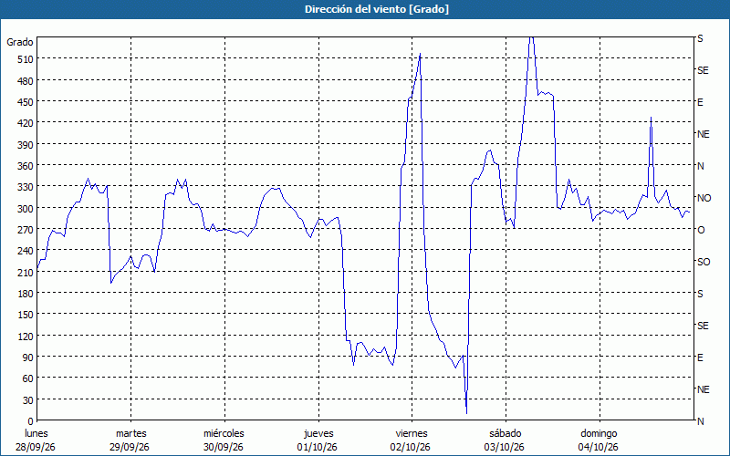Click the date 04/10/26
Screen dimensions: 730x456
pos(599,447)
